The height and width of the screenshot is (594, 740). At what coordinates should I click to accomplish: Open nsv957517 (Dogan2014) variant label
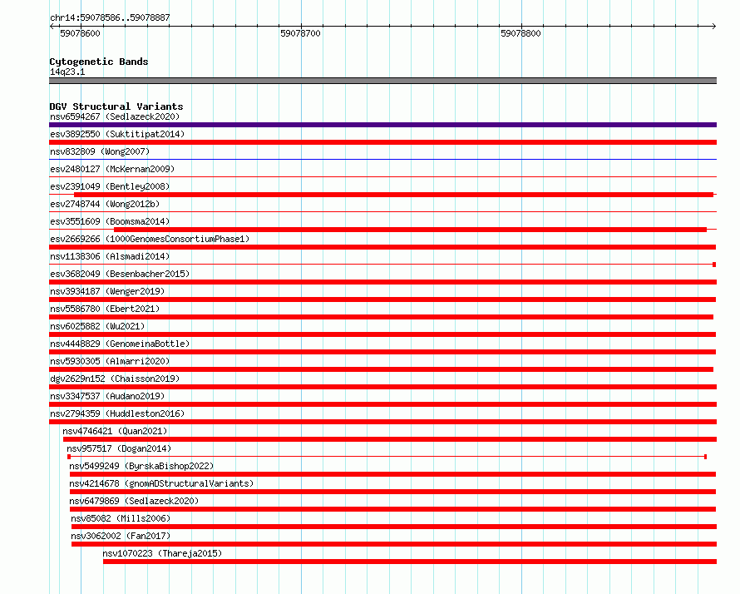point(118,448)
